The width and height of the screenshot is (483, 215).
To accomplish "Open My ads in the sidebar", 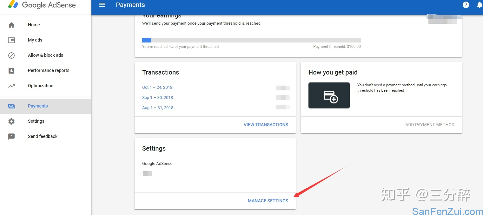I will pyautogui.click(x=35, y=40).
